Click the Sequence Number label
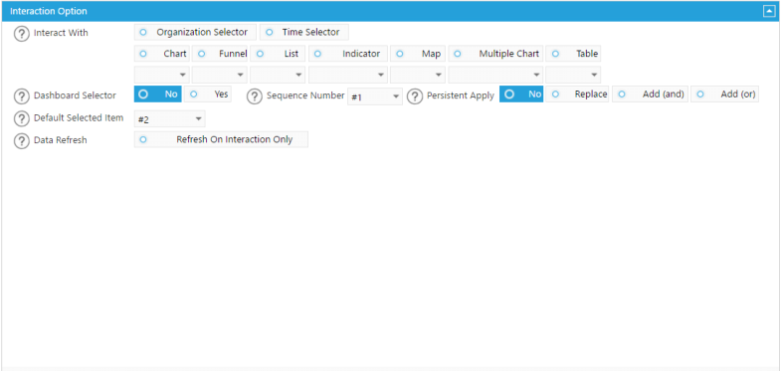This screenshot has height=371, width=782. [x=305, y=95]
